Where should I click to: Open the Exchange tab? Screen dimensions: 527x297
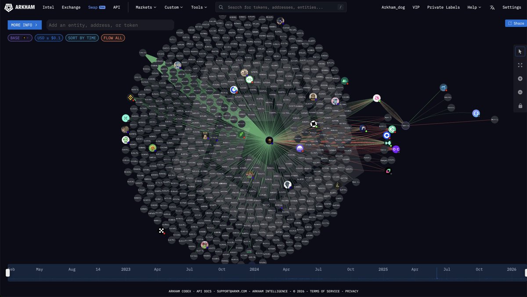point(71,7)
